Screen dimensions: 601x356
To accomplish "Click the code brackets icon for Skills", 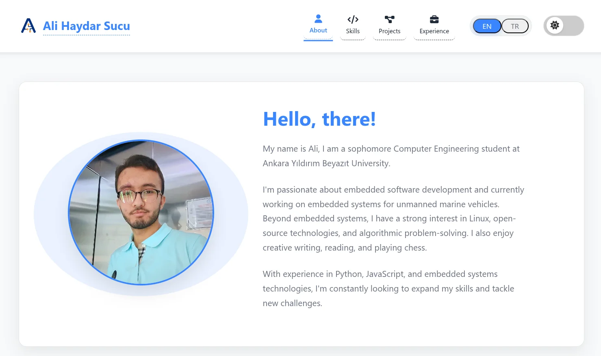I will 353,19.
